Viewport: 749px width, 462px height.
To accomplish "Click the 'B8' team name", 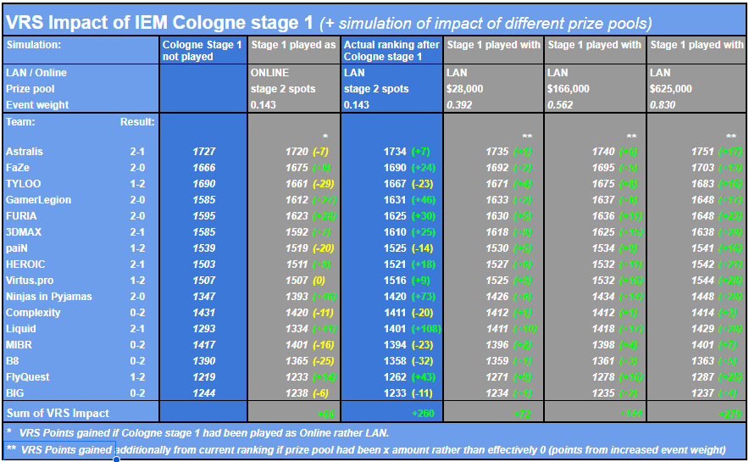I will [x=13, y=361].
